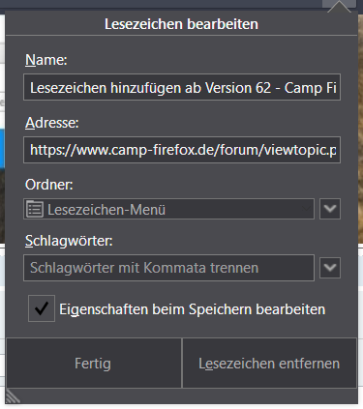Open the Lesezeichen-Menü folder dropdown

click(168, 209)
